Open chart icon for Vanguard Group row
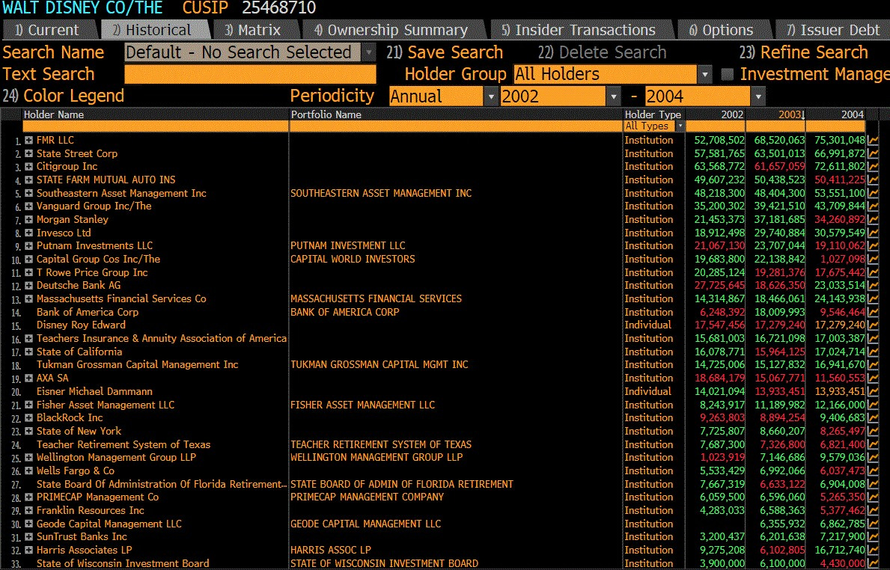Image resolution: width=890 pixels, height=570 pixels. (x=873, y=206)
